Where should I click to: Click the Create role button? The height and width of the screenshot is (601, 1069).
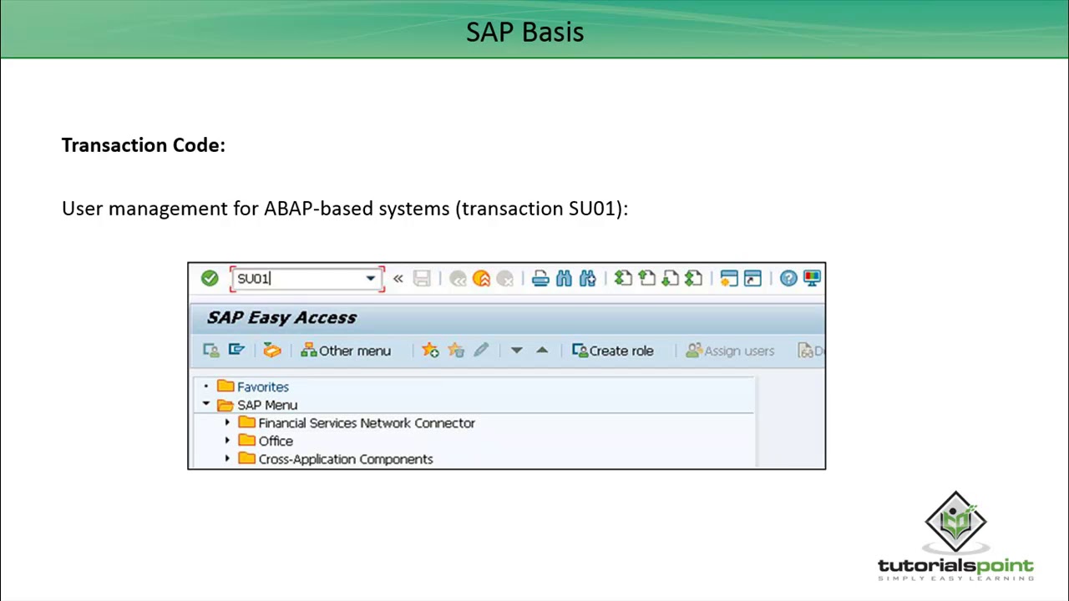coord(612,351)
